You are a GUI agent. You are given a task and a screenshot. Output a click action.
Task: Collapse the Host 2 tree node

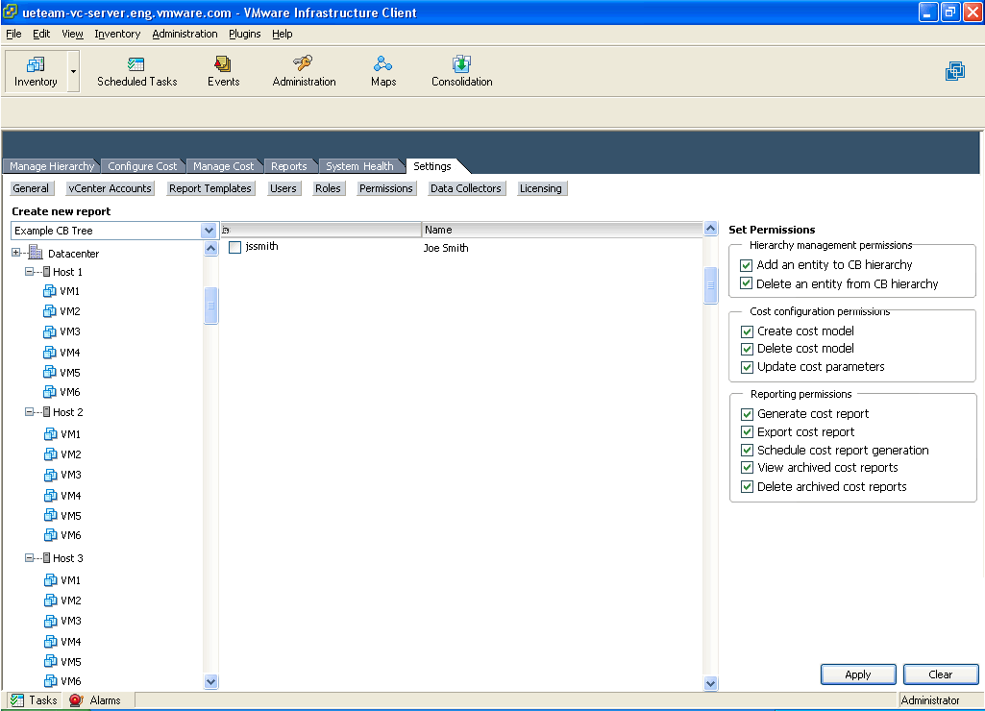(x=30, y=412)
